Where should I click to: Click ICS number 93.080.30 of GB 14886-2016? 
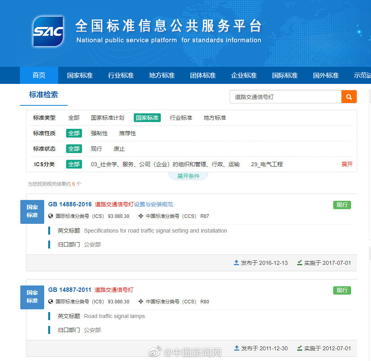click(118, 216)
